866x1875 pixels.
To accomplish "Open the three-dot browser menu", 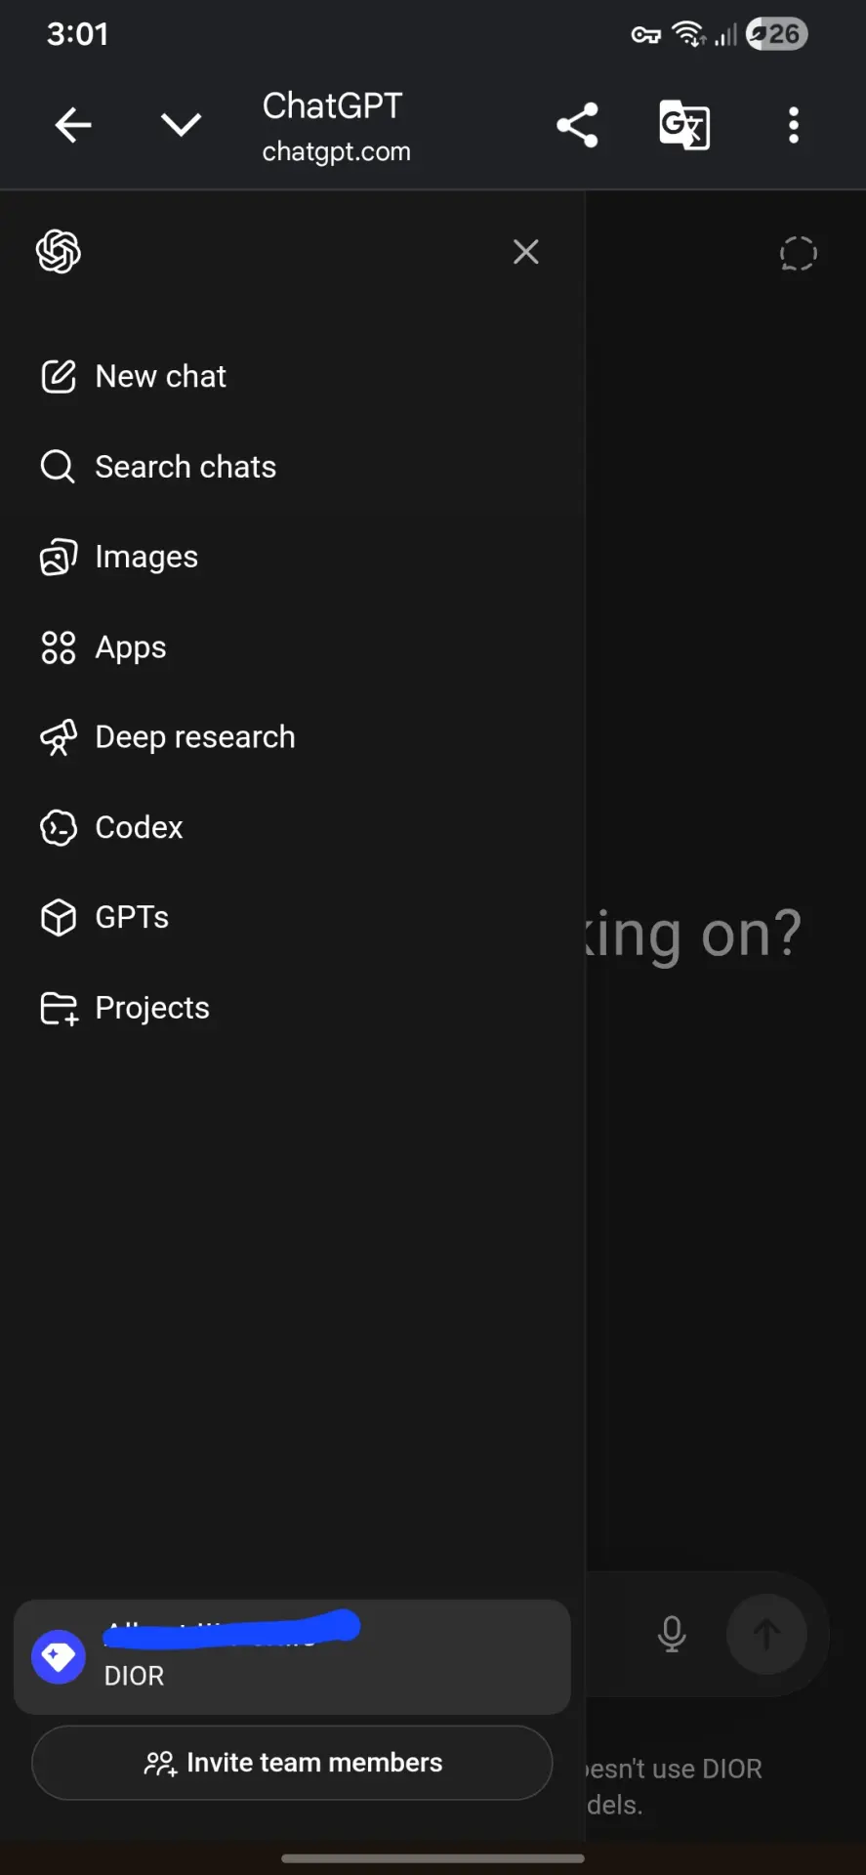I will (x=794, y=125).
